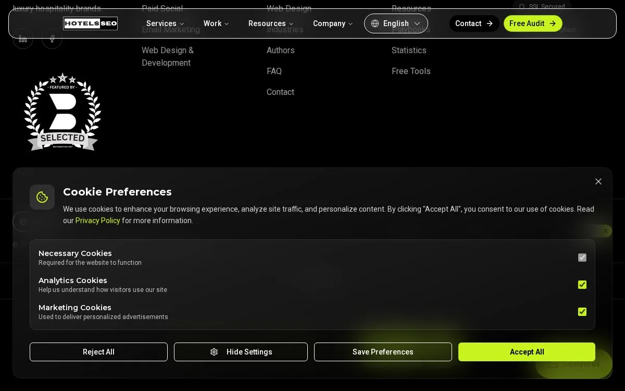Viewport: 625px width, 391px height.
Task: Click the globe icon beside English
Action: (x=375, y=23)
